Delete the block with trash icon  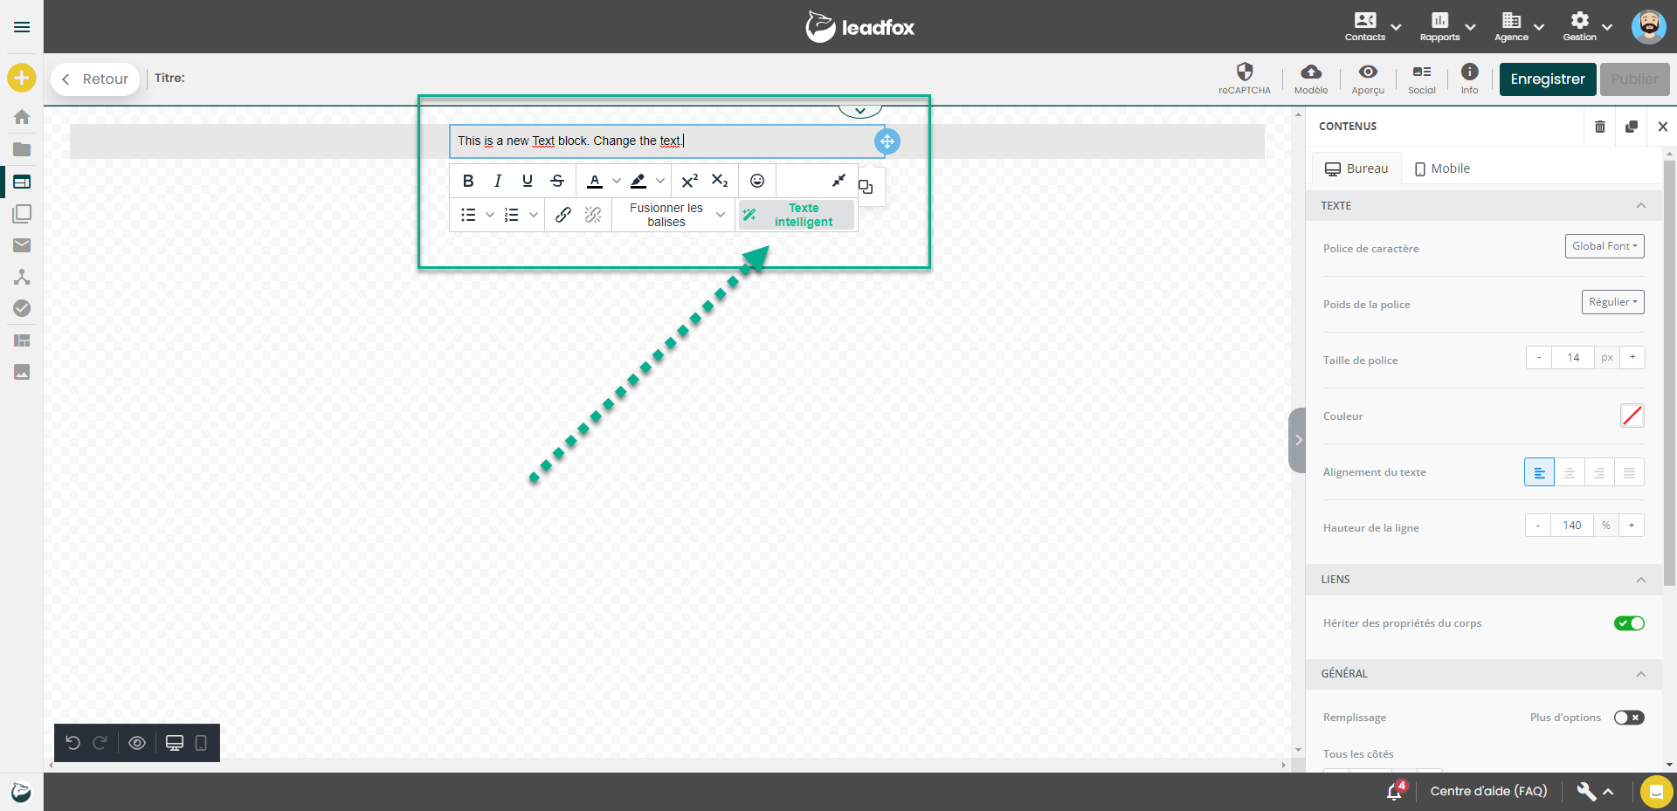pos(1600,127)
